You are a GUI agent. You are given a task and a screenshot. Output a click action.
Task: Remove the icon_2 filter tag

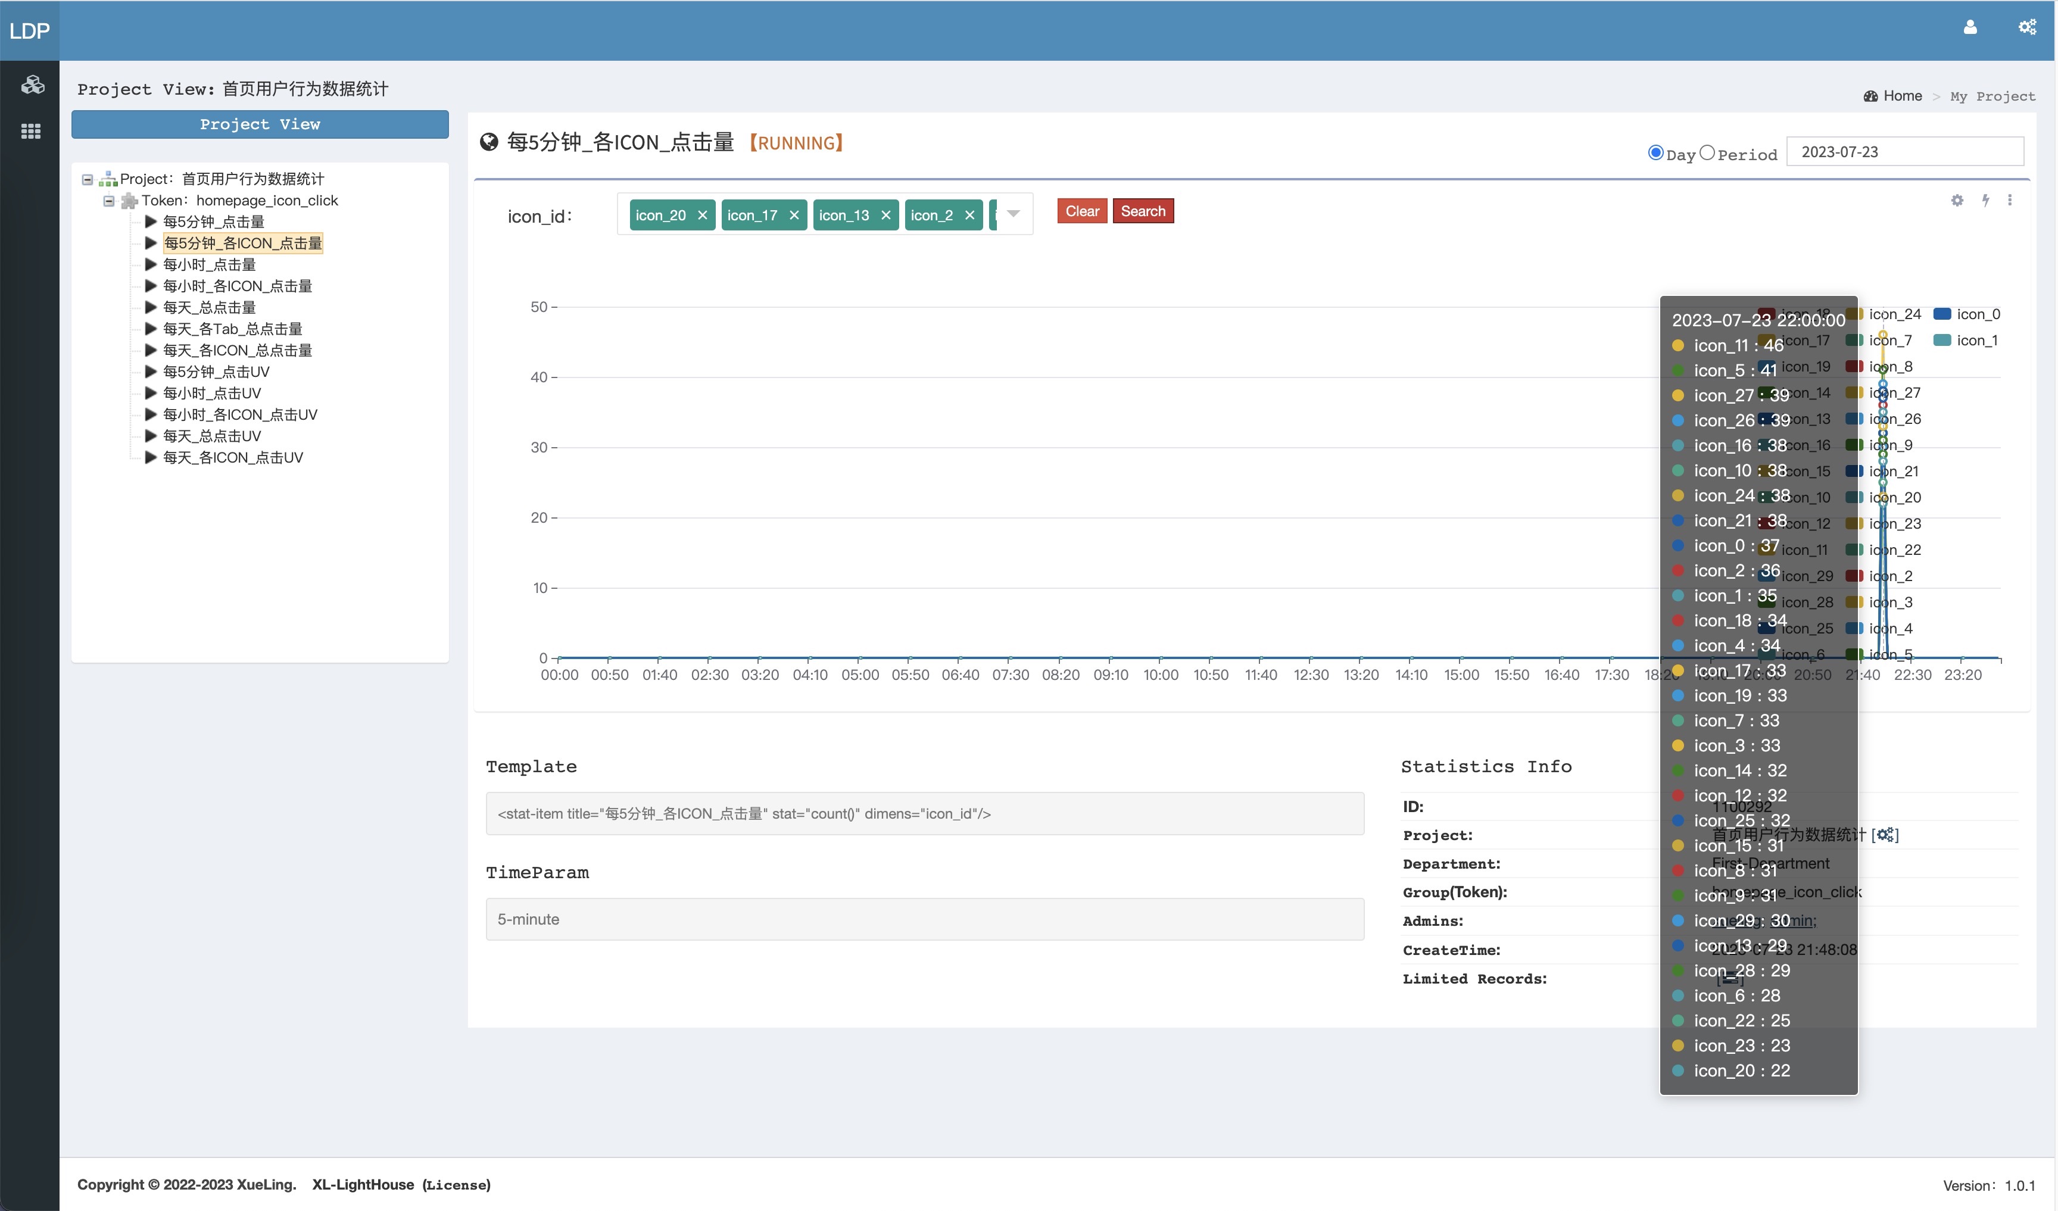pyautogui.click(x=969, y=216)
